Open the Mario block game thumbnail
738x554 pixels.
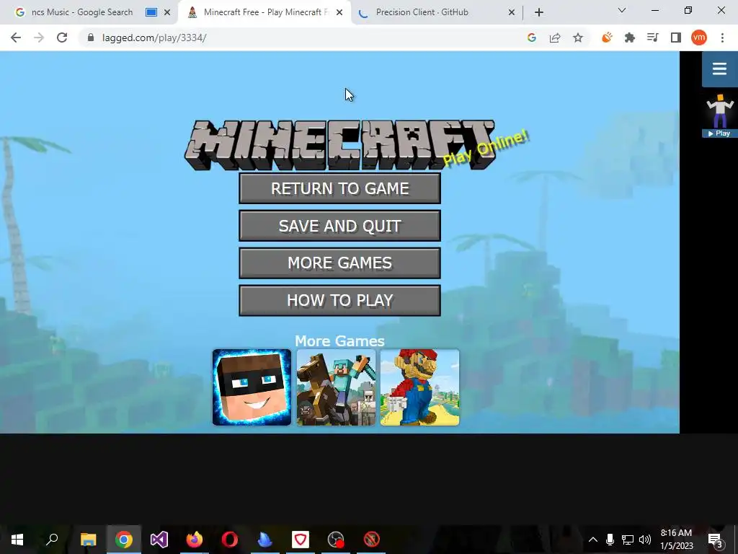[420, 387]
